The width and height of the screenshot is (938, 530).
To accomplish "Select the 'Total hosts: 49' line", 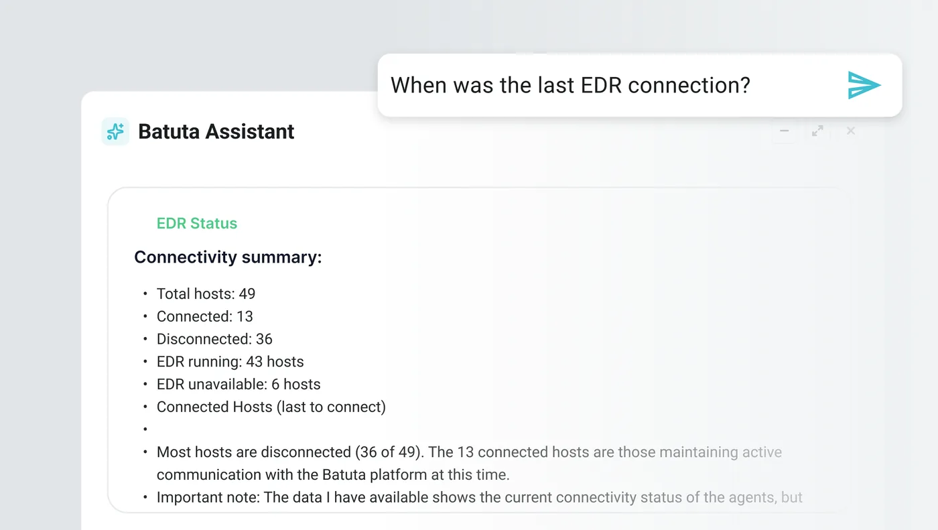I will pyautogui.click(x=206, y=293).
